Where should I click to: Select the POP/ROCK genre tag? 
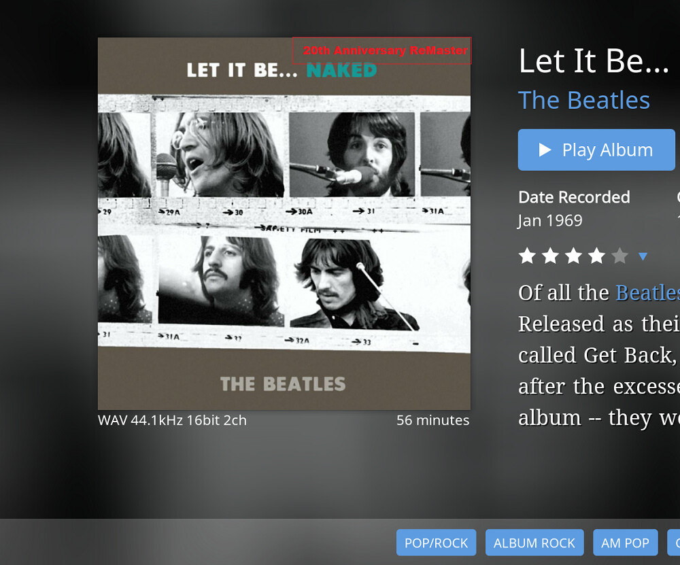436,543
